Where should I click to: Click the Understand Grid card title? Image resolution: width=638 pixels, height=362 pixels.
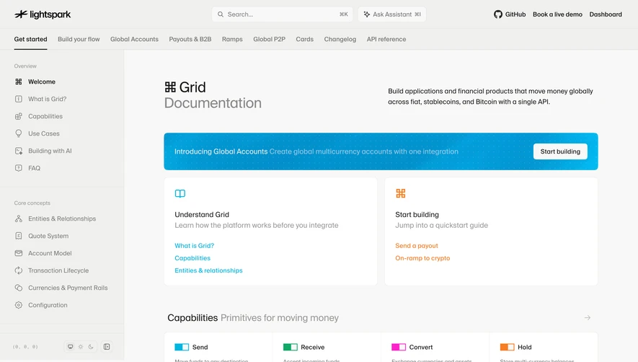(202, 215)
